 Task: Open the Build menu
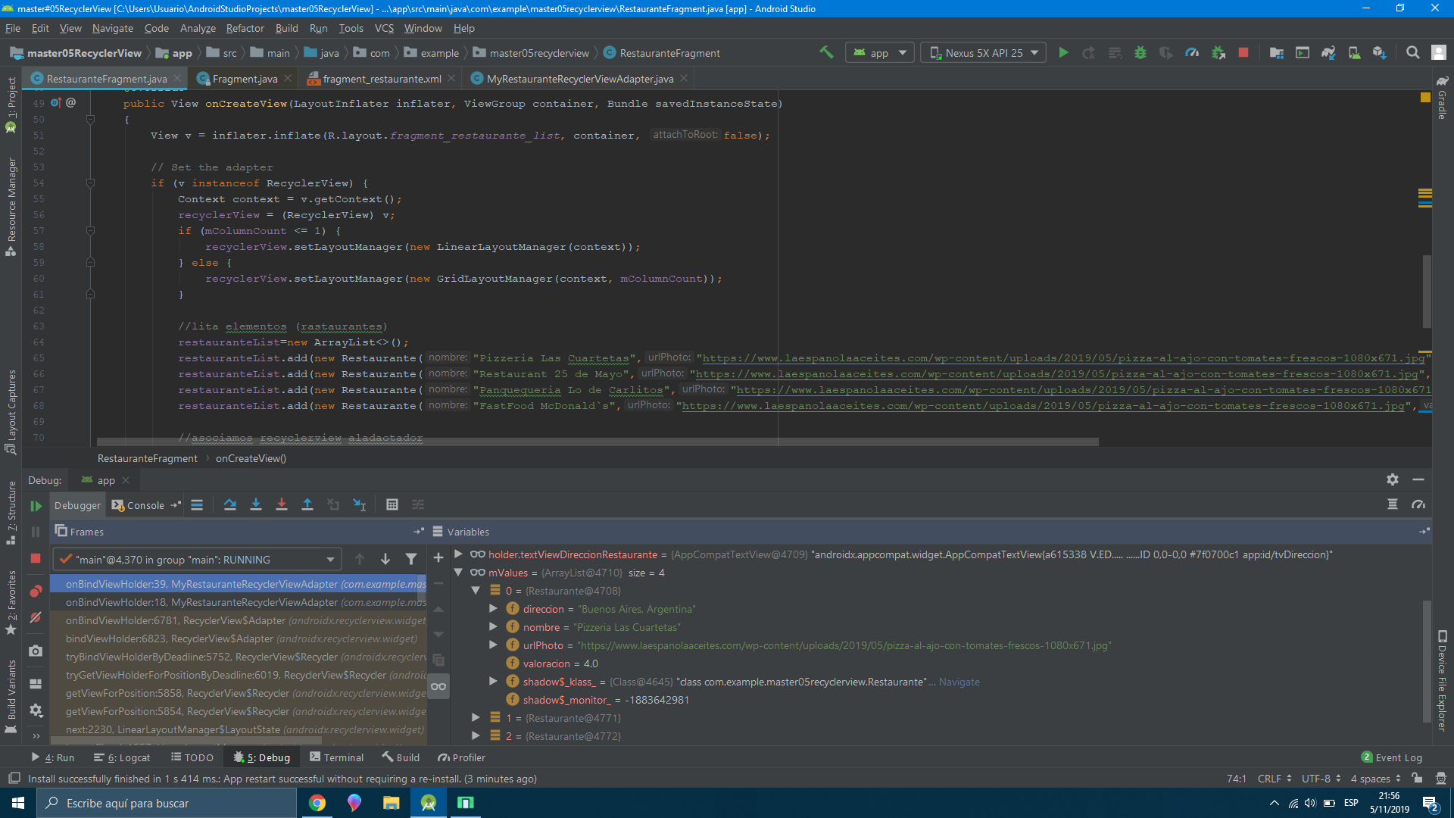click(x=286, y=28)
